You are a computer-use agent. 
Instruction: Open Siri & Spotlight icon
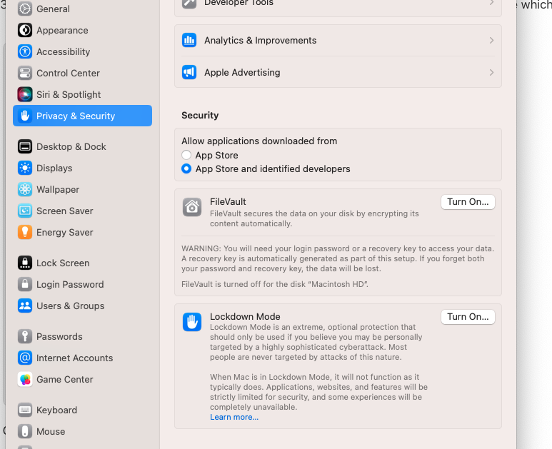[25, 94]
